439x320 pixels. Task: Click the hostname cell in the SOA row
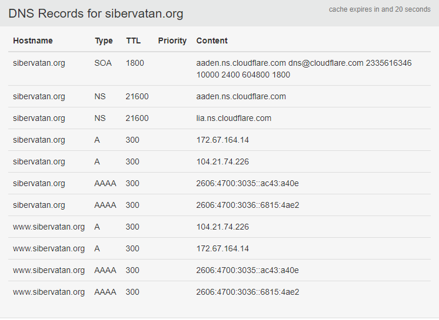click(x=39, y=63)
